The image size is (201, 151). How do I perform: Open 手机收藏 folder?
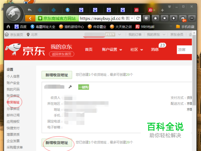[185, 27]
